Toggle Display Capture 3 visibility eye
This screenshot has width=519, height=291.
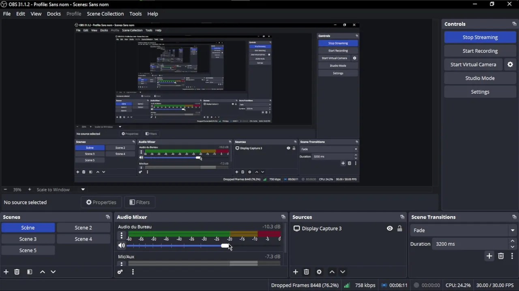click(390, 229)
